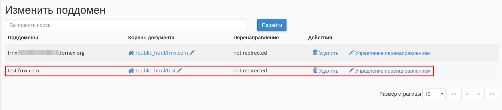Image resolution: width=502 pixels, height=110 pixels.
Task: Go to the previous page with <
Action: [x=467, y=94]
